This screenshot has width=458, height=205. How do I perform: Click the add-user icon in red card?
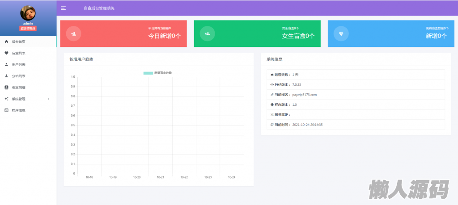pos(73,33)
